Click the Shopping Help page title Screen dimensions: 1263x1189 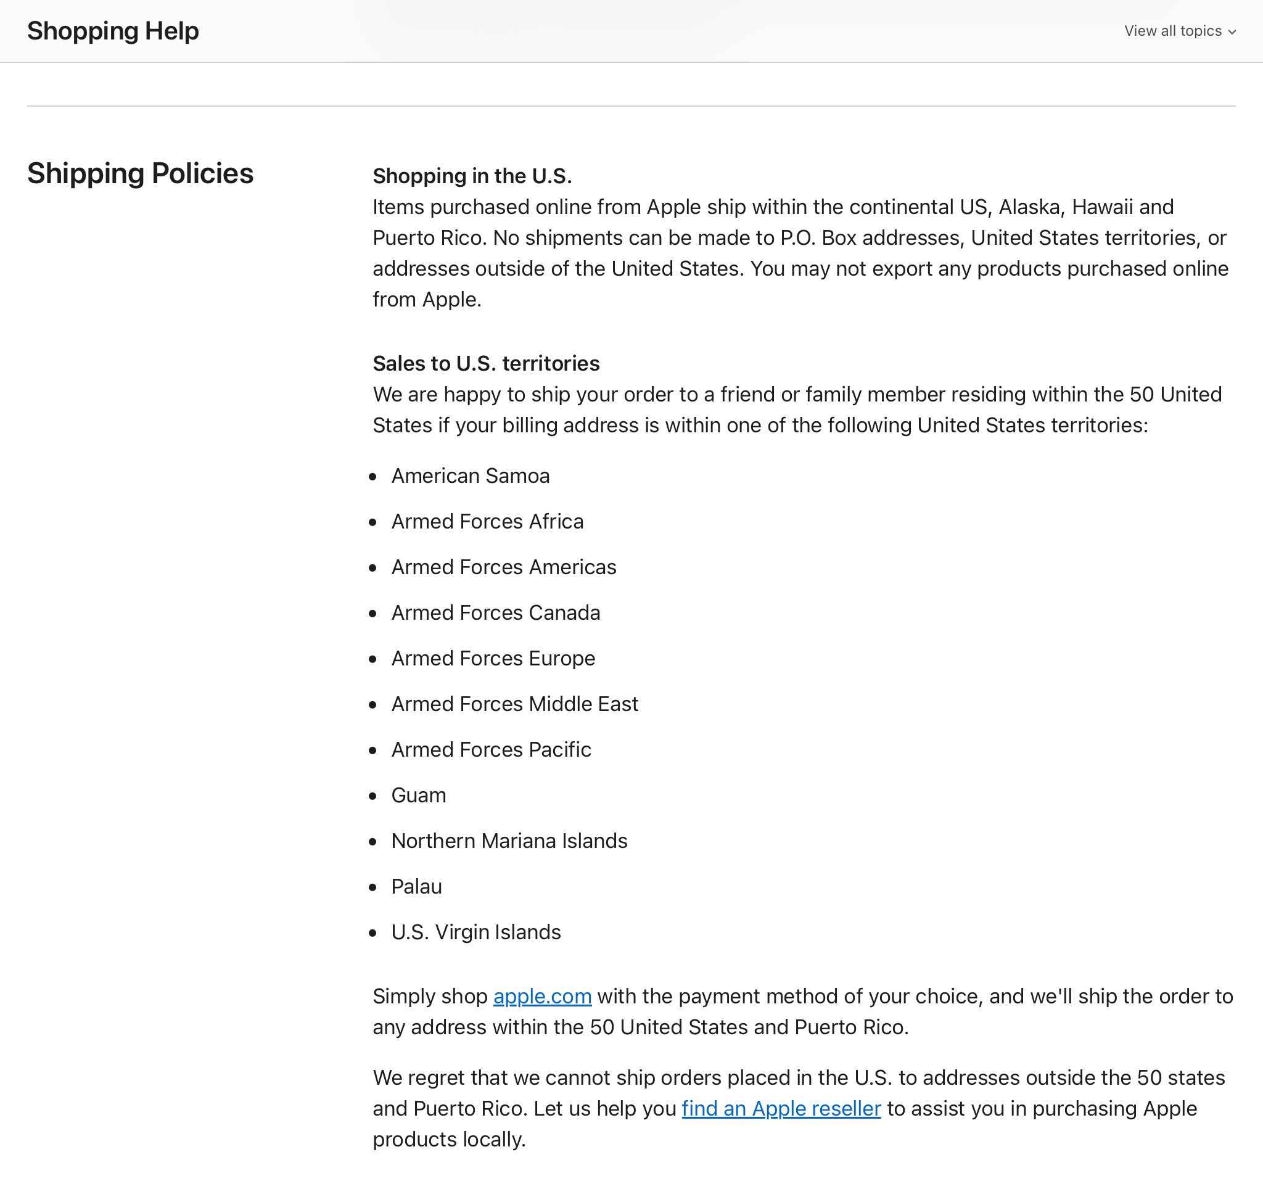click(x=113, y=31)
